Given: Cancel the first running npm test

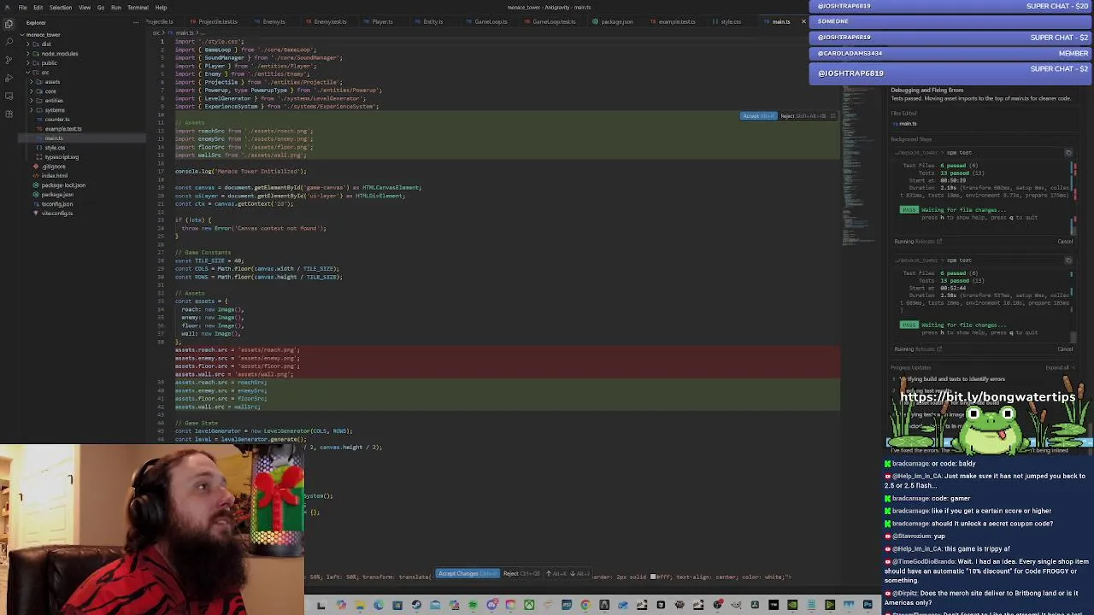Looking at the screenshot, I should coord(1065,241).
